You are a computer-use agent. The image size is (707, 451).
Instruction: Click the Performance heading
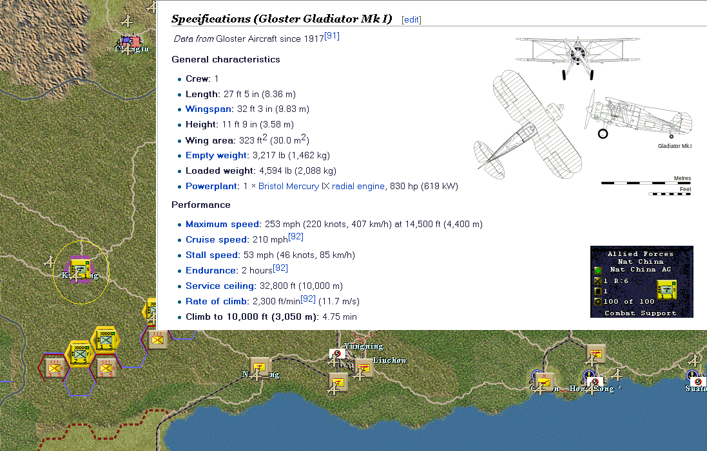(200, 205)
